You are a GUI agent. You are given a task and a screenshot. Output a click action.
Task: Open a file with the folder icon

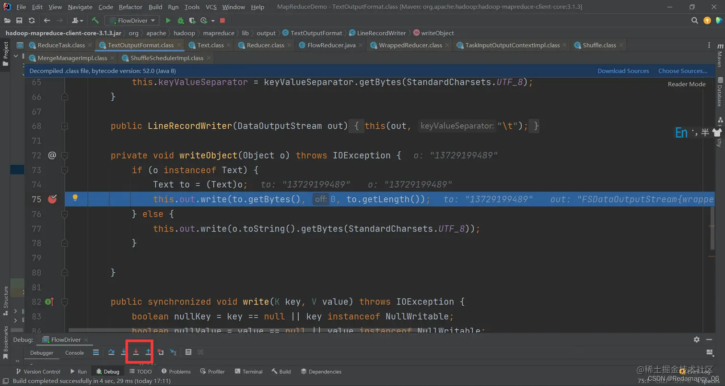click(7, 21)
